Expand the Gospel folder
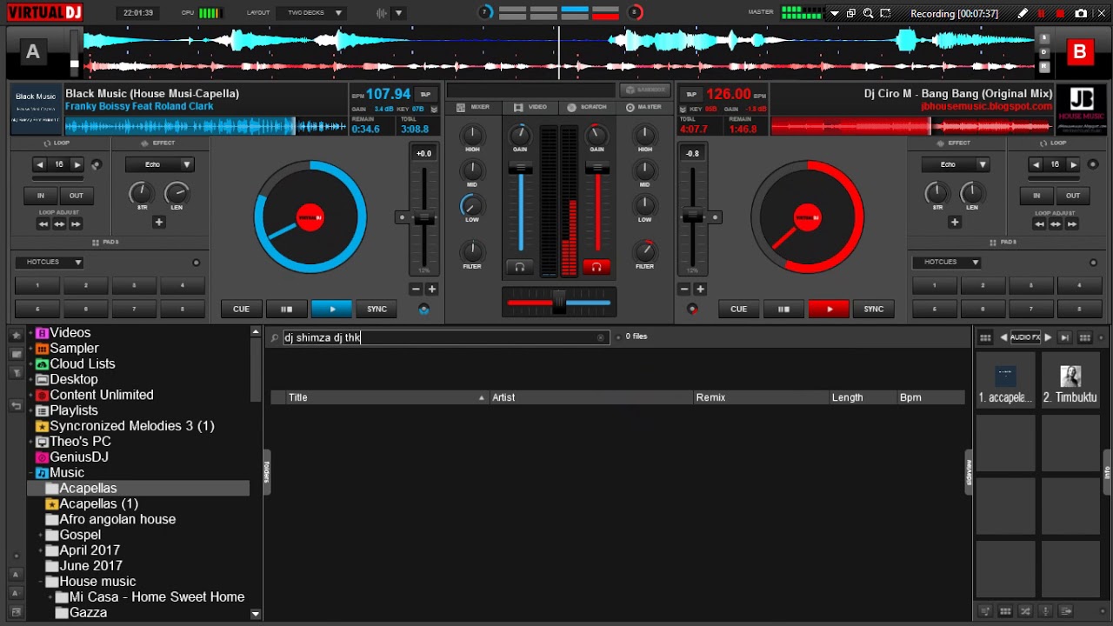1113x626 pixels. pos(40,535)
